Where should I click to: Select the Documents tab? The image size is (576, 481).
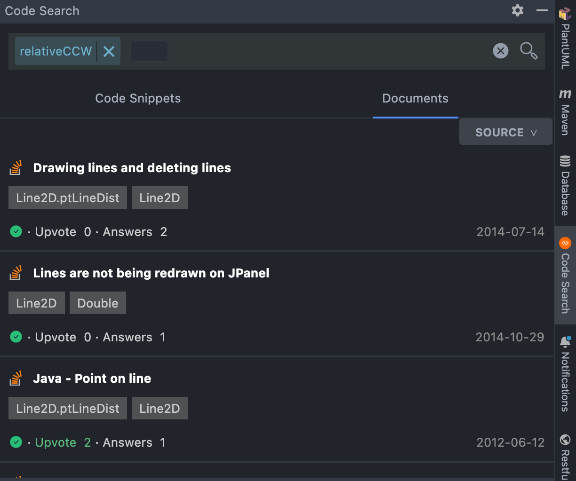415,98
